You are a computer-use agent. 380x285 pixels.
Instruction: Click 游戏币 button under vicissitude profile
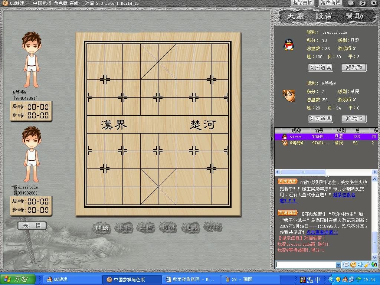(354, 68)
